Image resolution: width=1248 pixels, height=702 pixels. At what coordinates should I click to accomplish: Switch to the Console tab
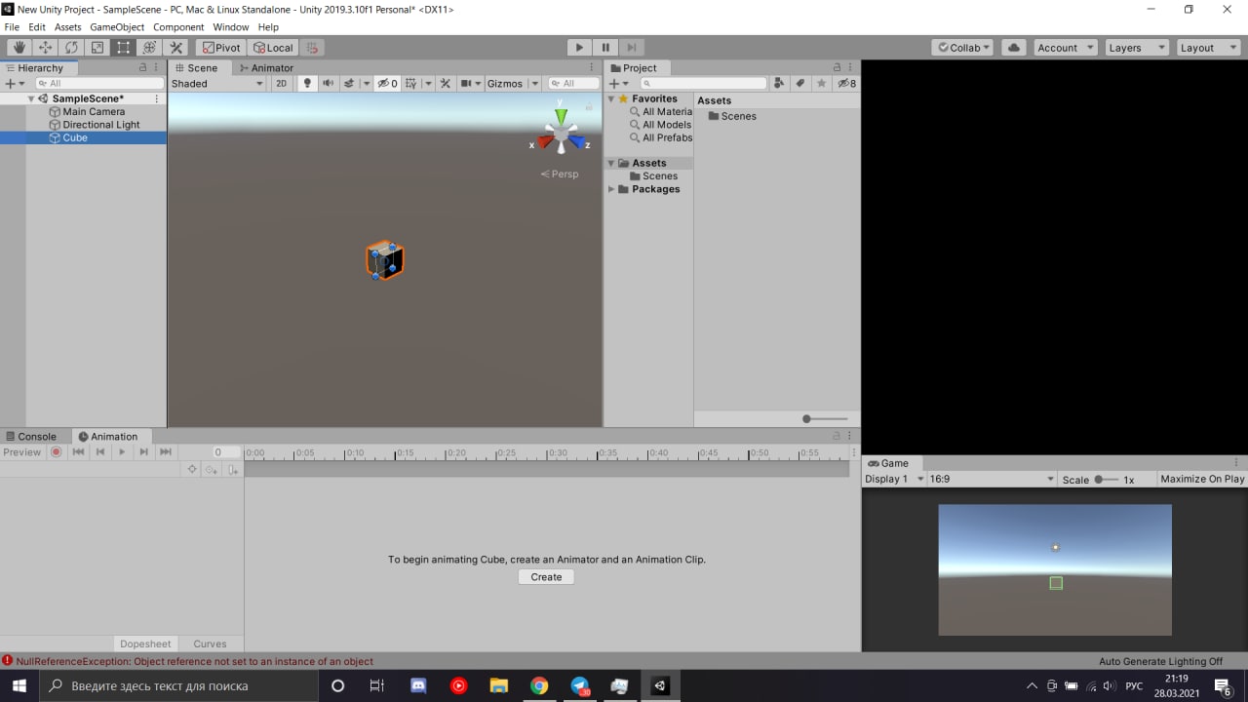pyautogui.click(x=31, y=437)
